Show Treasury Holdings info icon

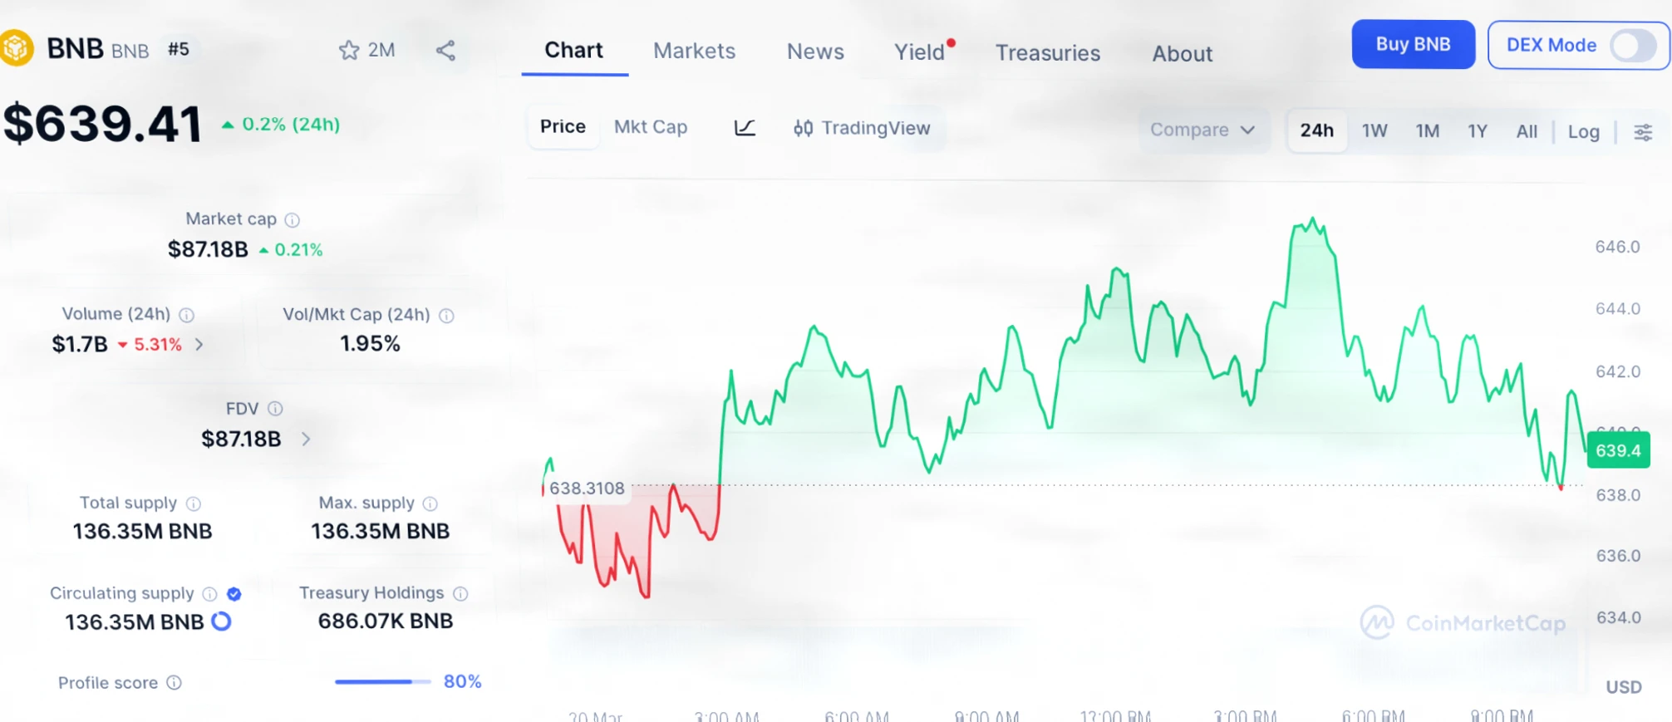460,593
